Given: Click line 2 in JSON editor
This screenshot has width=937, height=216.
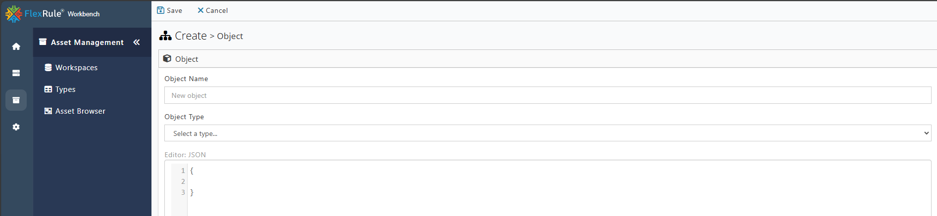Looking at the screenshot, I should (559, 181).
